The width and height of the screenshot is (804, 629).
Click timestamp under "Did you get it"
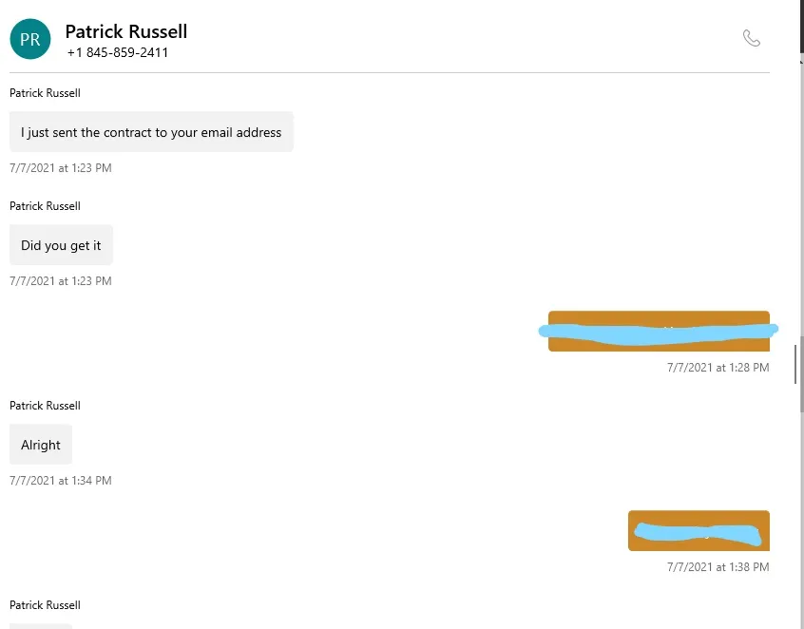click(61, 281)
